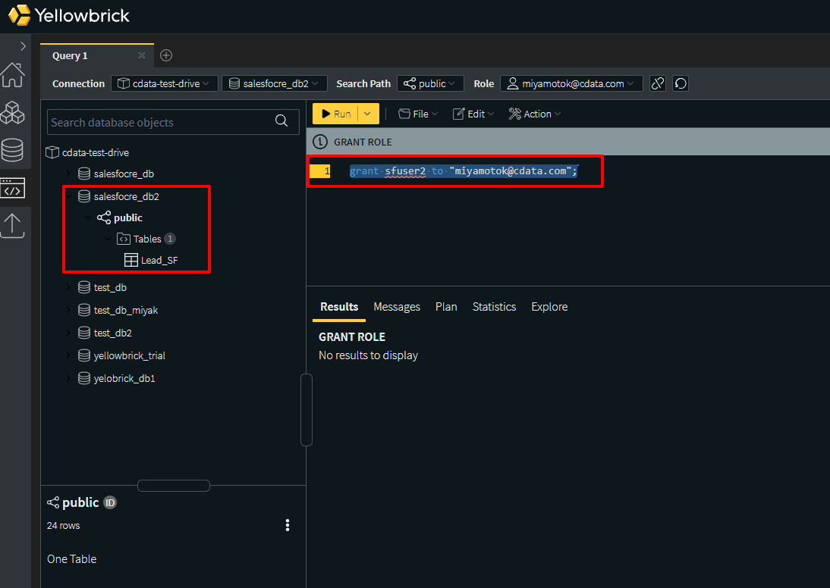The width and height of the screenshot is (830, 588).
Task: Expand the test_db database node
Action: coord(68,287)
